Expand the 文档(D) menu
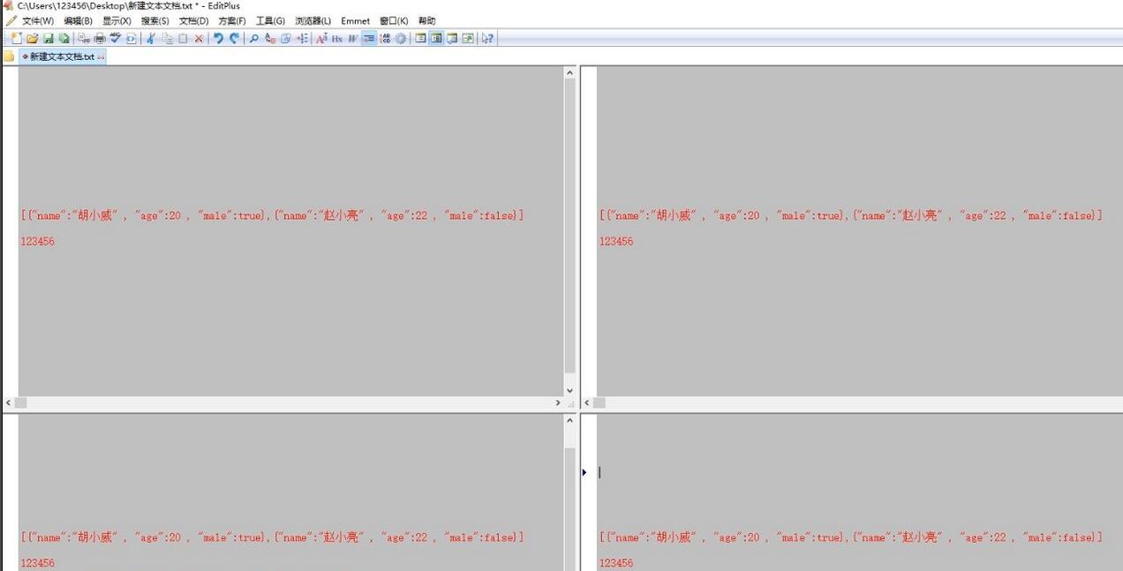This screenshot has width=1123, height=571. (193, 20)
